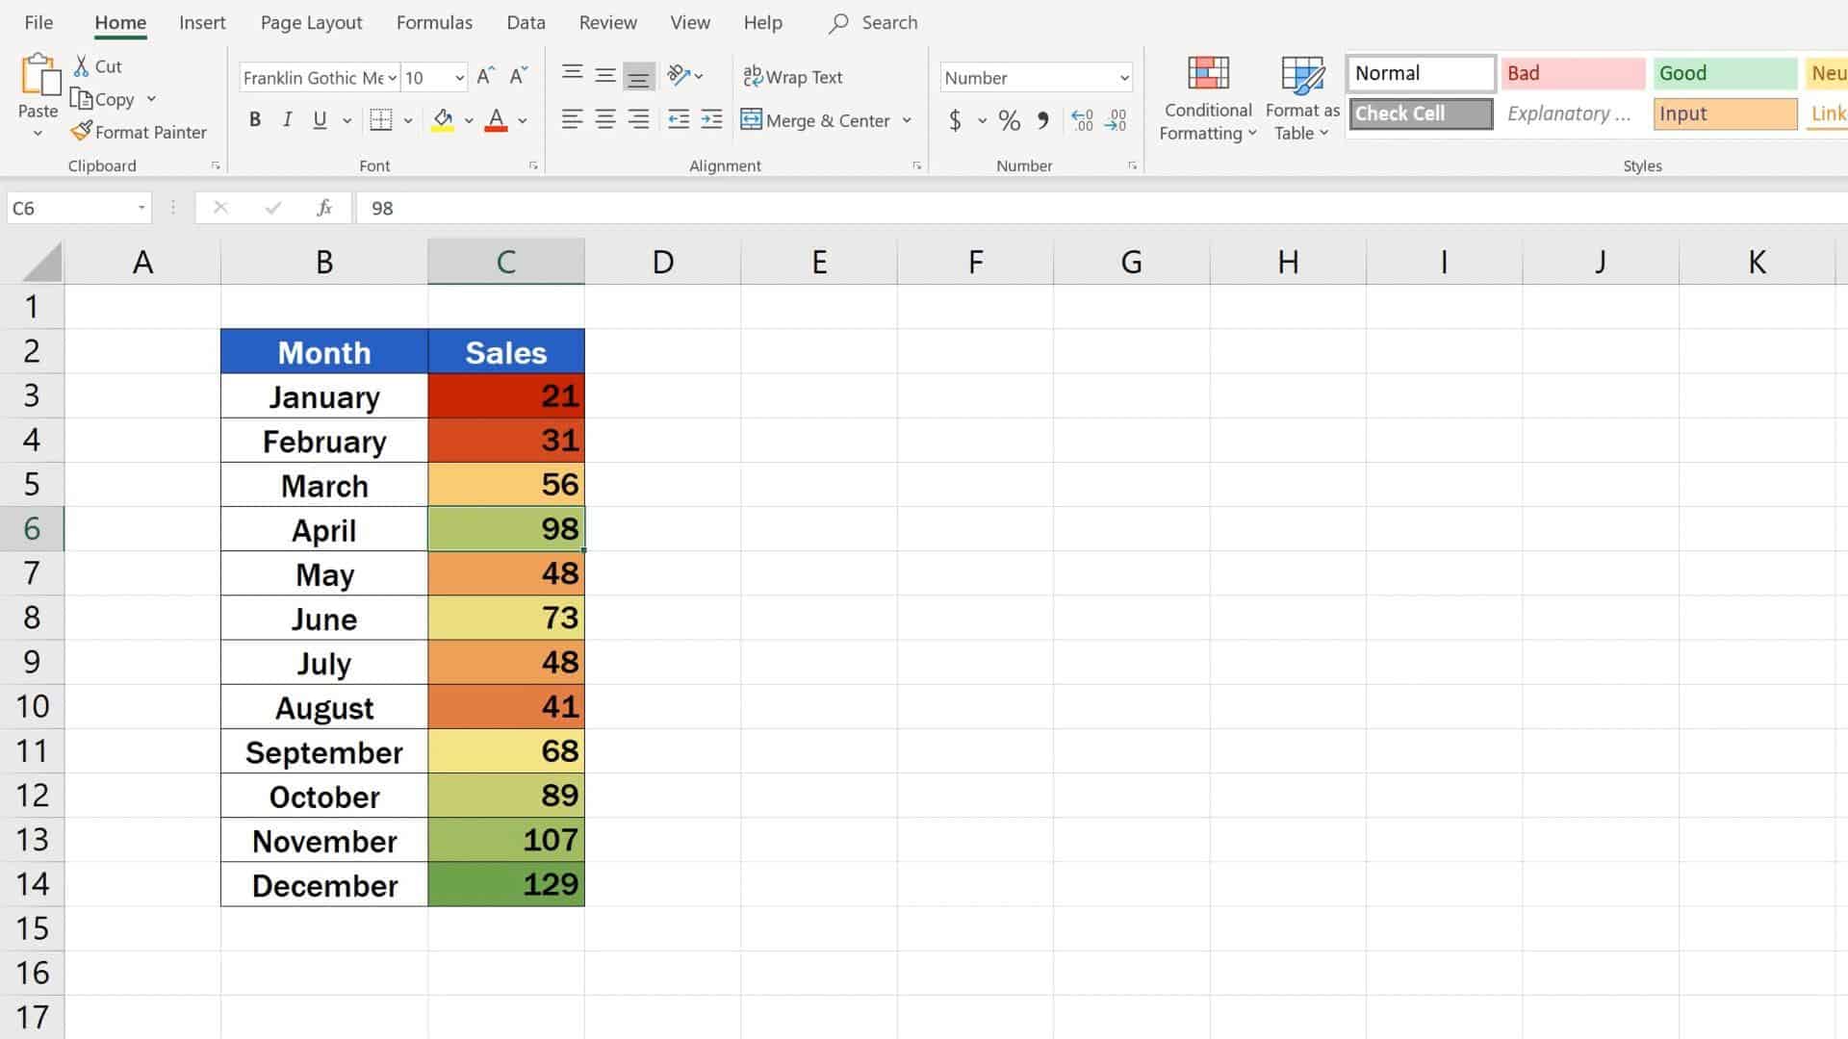The width and height of the screenshot is (1848, 1039).
Task: Toggle Bold formatting
Action: pyautogui.click(x=254, y=119)
